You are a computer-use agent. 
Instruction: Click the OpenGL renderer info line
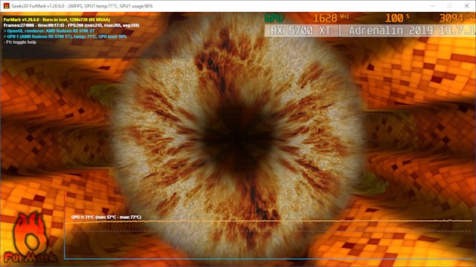point(49,31)
